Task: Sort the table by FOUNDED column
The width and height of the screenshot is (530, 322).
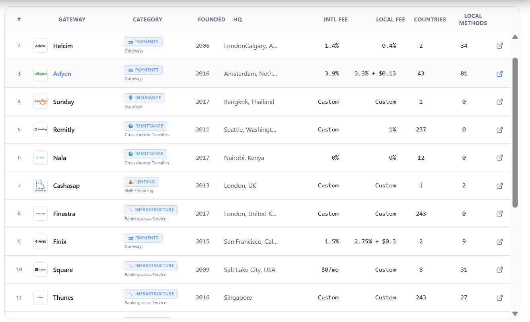Action: (x=211, y=19)
